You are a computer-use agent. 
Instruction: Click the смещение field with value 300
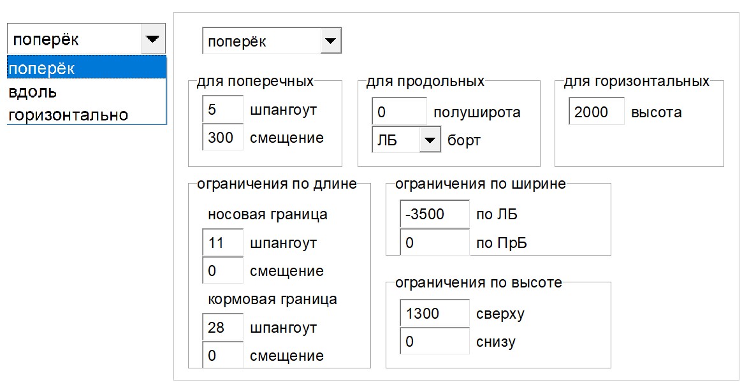pyautogui.click(x=222, y=138)
